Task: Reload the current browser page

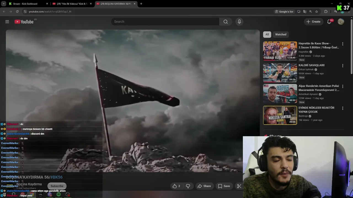Action: [x=17, y=12]
